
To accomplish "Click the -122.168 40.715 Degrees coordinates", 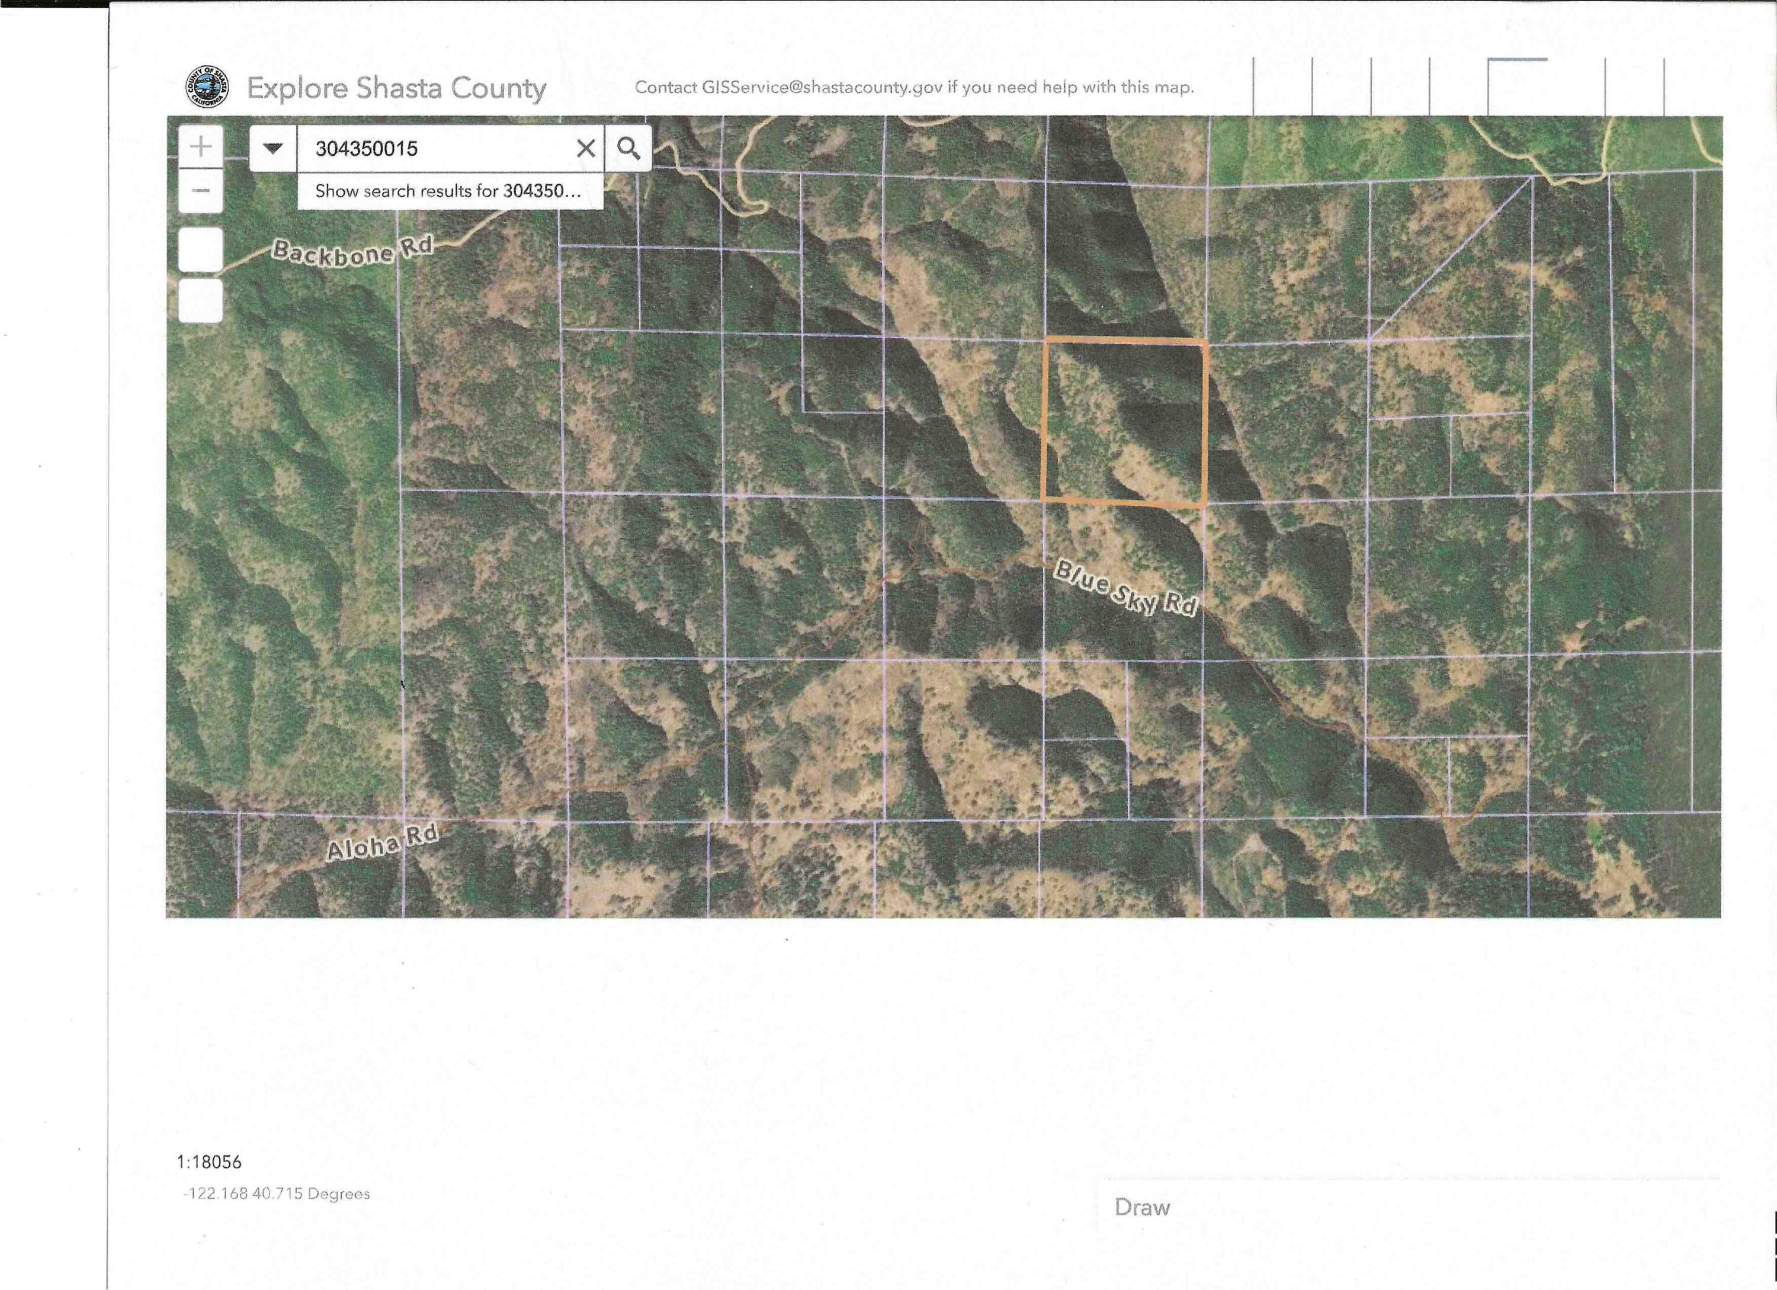I will pos(277,1193).
